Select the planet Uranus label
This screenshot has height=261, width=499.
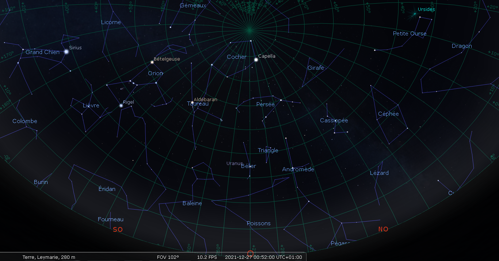pyautogui.click(x=234, y=163)
